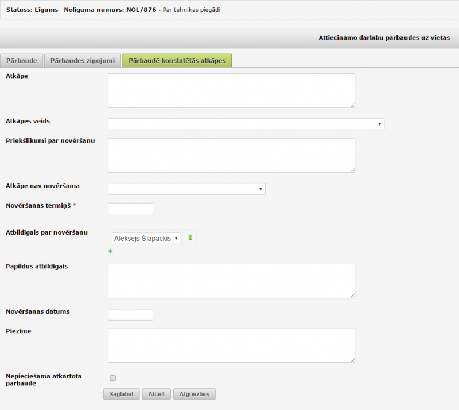Select the Pārbaudē konstatētās atkāpes tab
Screen dimensions: 459x410
coord(177,61)
